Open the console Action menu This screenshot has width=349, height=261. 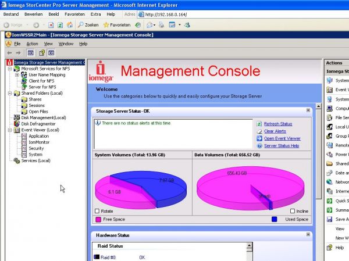point(32,44)
